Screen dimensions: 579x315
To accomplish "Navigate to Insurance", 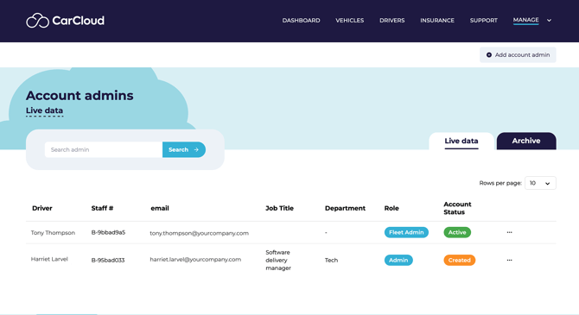I will [436, 21].
